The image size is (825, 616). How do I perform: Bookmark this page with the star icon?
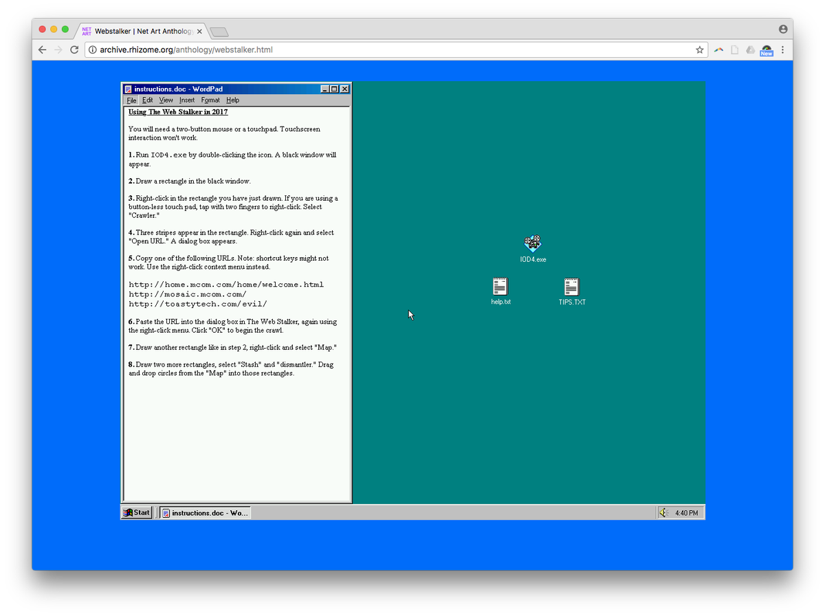coord(700,49)
